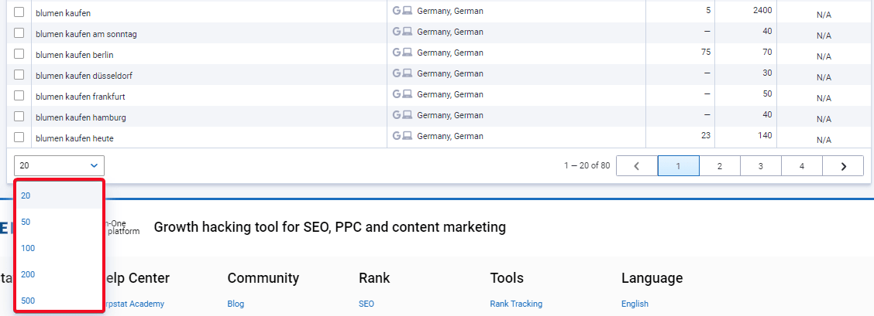Click the Tools footer heading

pos(507,277)
